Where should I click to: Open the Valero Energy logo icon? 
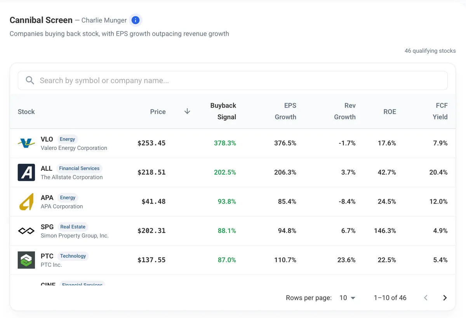click(x=26, y=143)
